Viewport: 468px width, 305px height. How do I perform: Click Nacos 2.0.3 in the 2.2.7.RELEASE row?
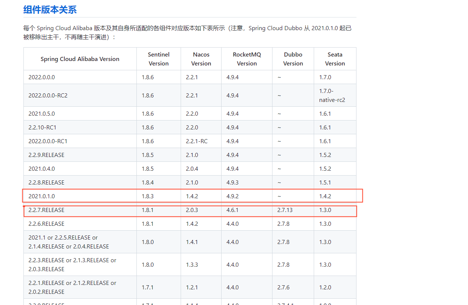(192, 210)
